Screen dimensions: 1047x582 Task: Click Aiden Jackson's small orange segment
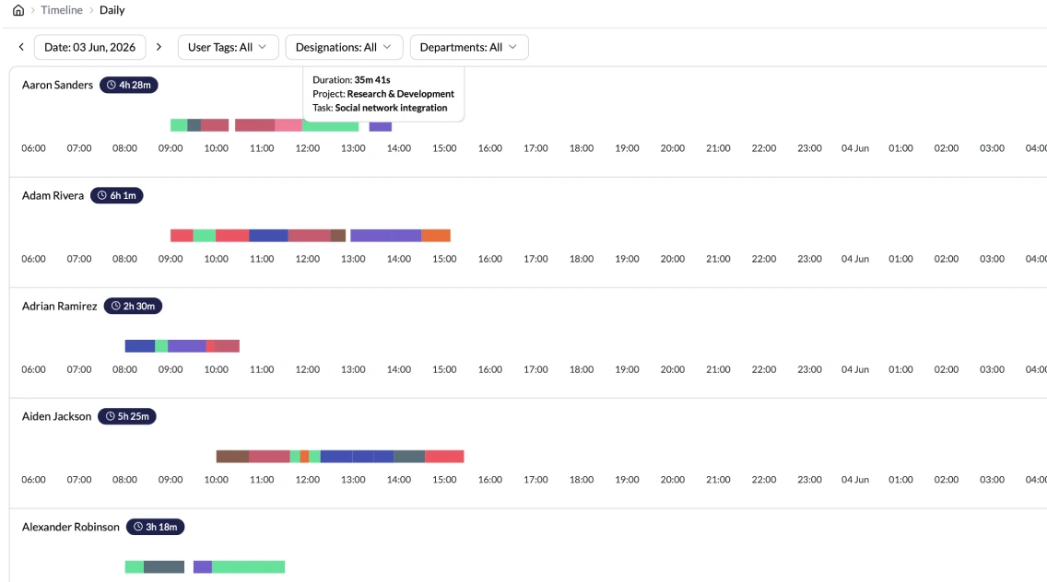[304, 457]
